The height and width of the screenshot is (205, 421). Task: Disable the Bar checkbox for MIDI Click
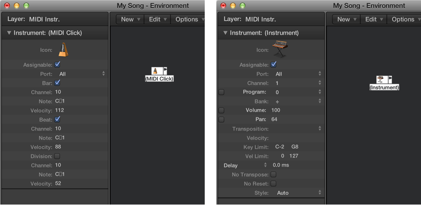click(x=57, y=83)
